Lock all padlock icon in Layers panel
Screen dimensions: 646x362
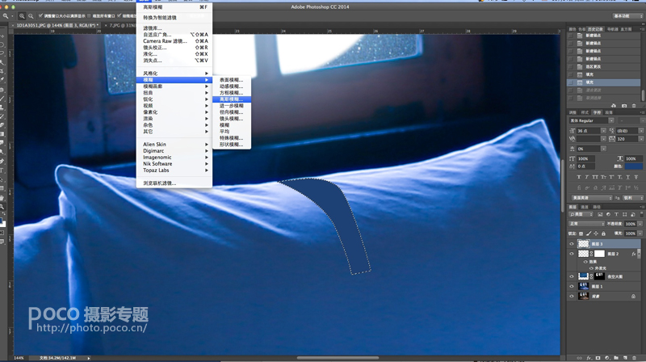pyautogui.click(x=603, y=234)
